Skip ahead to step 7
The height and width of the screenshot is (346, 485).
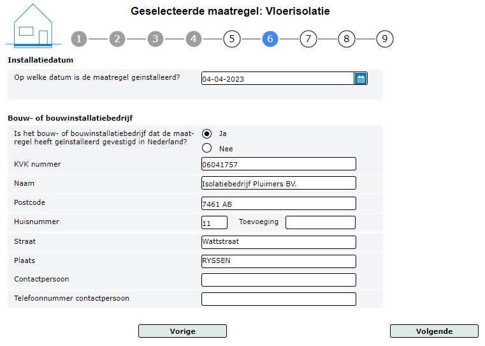(x=308, y=39)
